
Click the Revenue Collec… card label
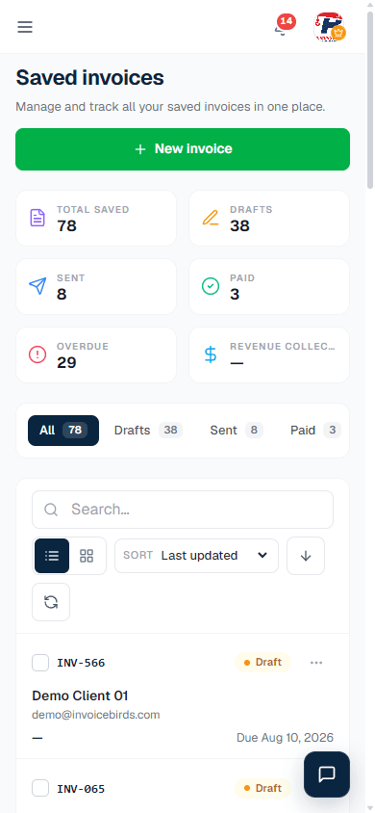point(283,347)
